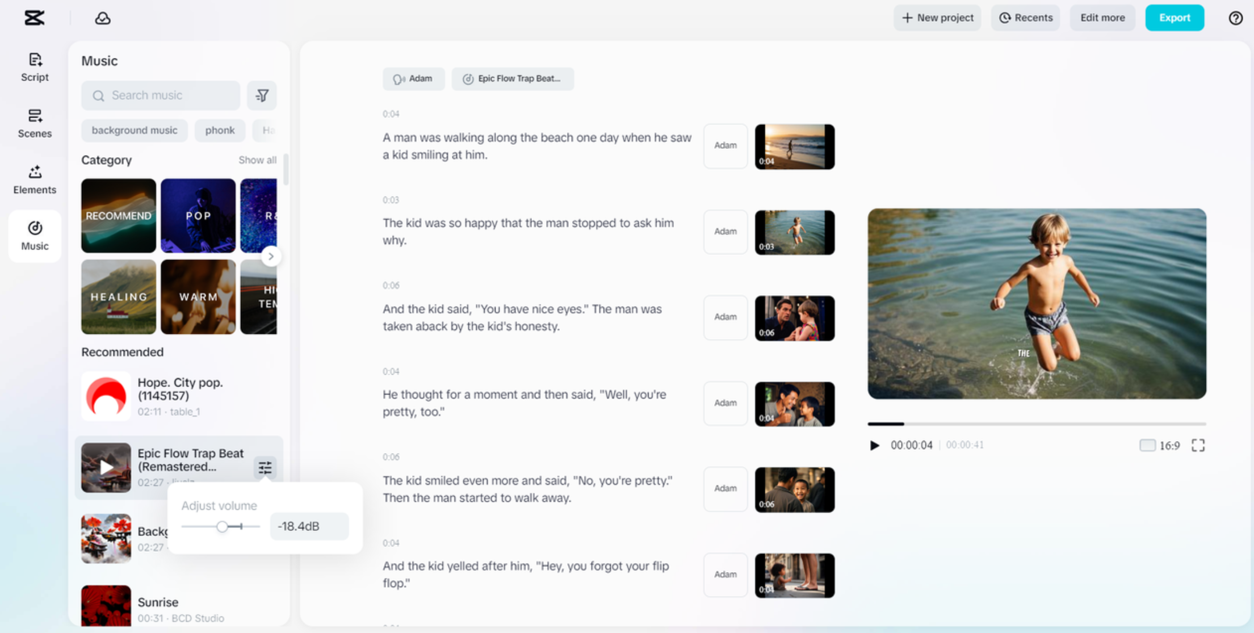Viewport: 1254px width, 633px height.
Task: Export the video
Action: point(1174,18)
